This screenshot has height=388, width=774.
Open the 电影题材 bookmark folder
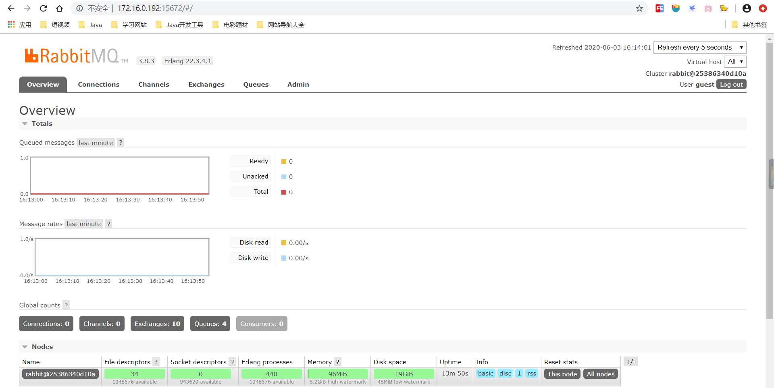pyautogui.click(x=230, y=25)
